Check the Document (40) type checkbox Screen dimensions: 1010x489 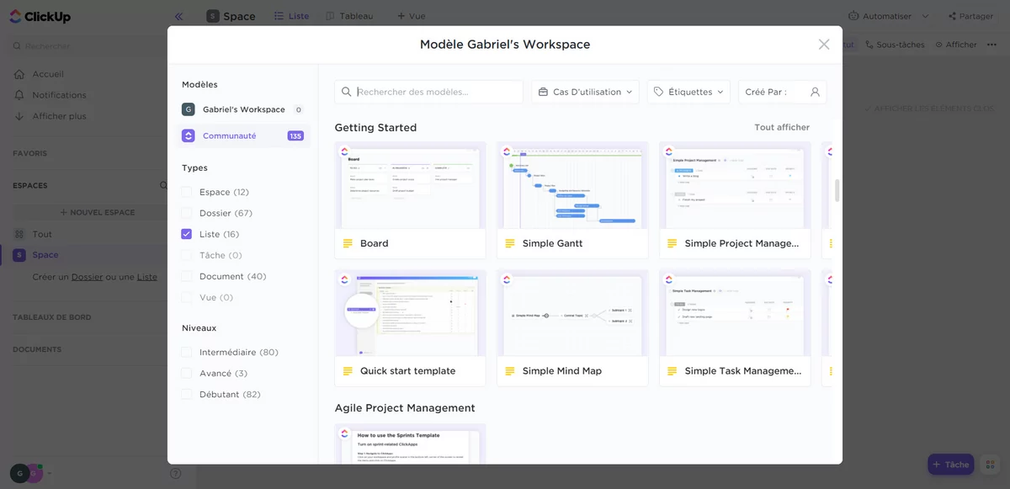coord(187,276)
